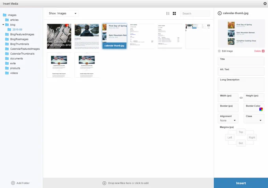268x188 pixels.
Task: Click the plus icon for dropping new files
Action: tap(104, 183)
